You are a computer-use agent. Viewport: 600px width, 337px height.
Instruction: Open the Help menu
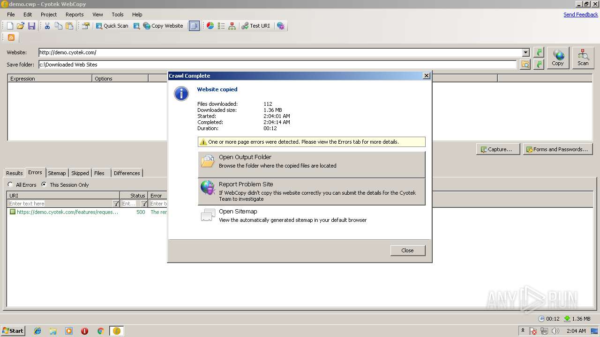pyautogui.click(x=137, y=15)
